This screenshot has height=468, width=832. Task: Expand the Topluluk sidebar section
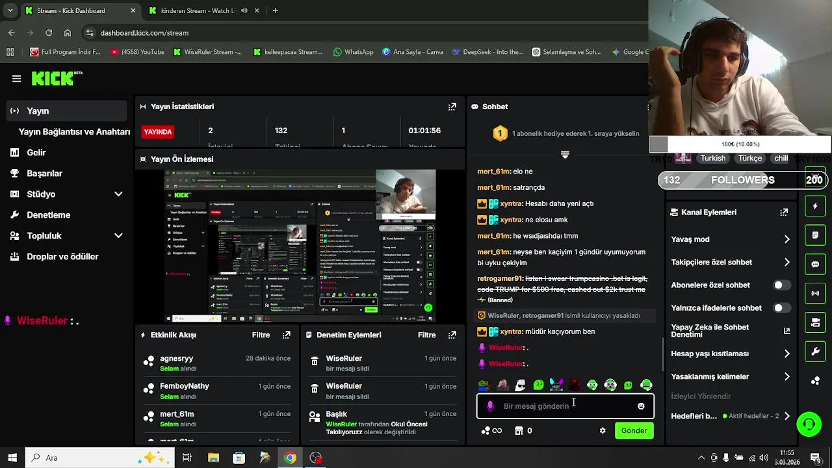118,235
